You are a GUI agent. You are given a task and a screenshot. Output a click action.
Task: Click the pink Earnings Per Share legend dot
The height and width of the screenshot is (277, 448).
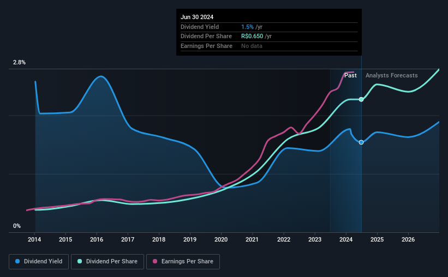click(155, 261)
